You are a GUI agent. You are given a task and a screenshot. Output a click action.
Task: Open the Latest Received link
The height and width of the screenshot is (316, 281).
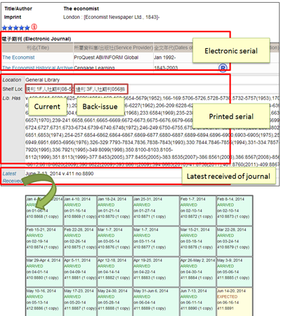[12, 177]
